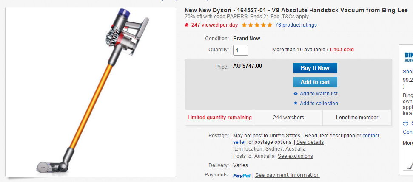The image size is (413, 182).
Task: Add to watch list link
Action: click(319, 94)
